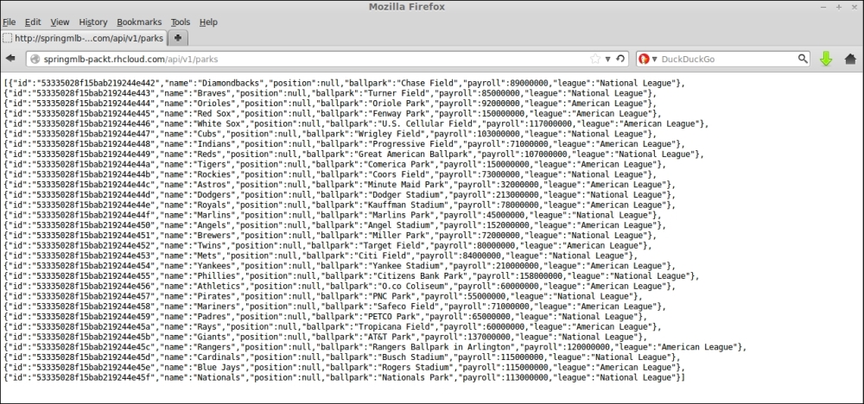Minimize the Firefox window

pos(823,7)
